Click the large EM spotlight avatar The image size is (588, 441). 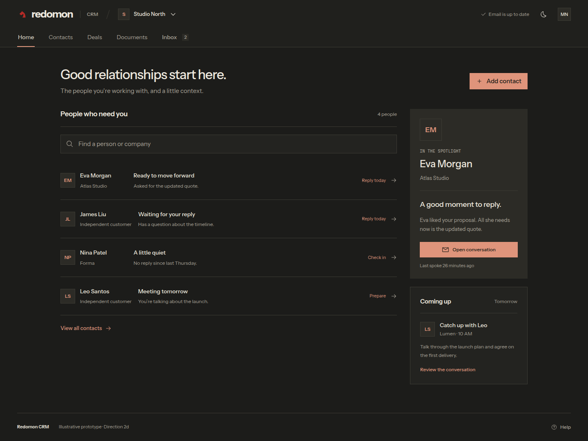(x=431, y=130)
